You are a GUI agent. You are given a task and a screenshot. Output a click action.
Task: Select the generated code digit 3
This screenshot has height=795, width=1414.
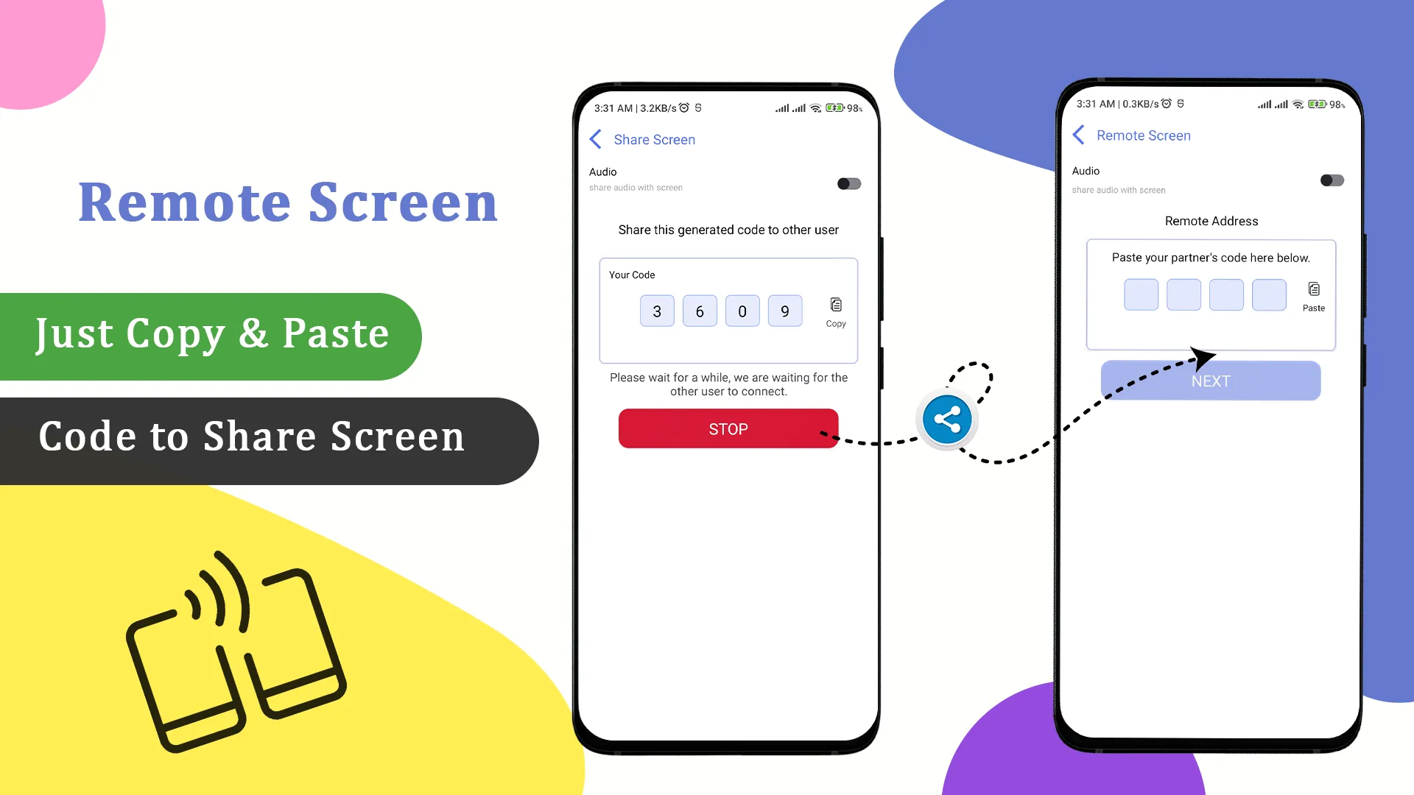click(658, 311)
